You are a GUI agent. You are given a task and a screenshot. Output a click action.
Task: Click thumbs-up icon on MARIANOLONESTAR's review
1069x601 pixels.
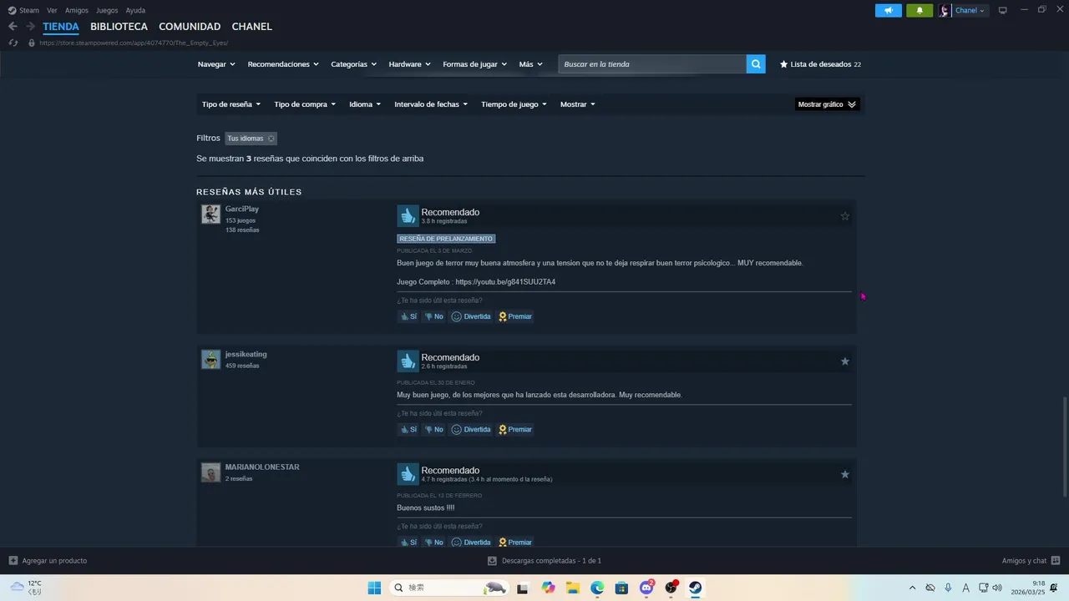(408, 474)
